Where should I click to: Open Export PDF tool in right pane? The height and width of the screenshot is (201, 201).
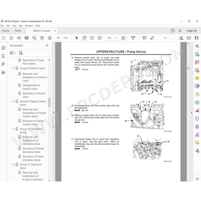tap(197, 54)
